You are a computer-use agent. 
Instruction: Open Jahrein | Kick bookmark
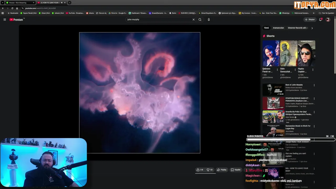click(58, 13)
